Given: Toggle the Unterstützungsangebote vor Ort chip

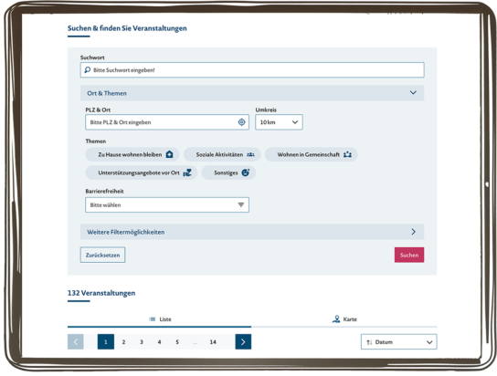Looking at the screenshot, I should pyautogui.click(x=142, y=172).
